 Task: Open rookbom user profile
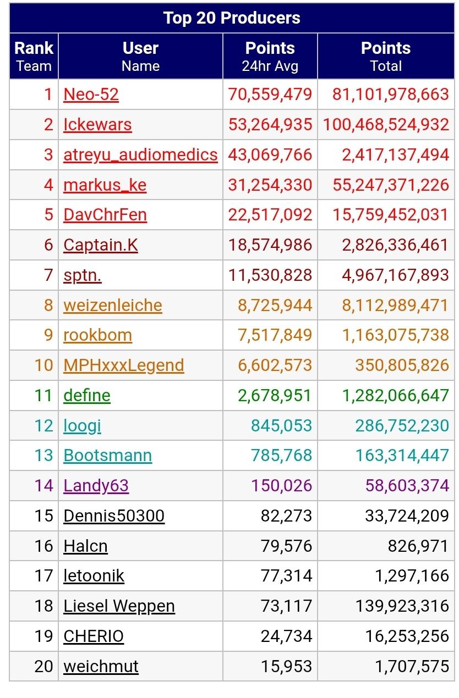point(97,335)
